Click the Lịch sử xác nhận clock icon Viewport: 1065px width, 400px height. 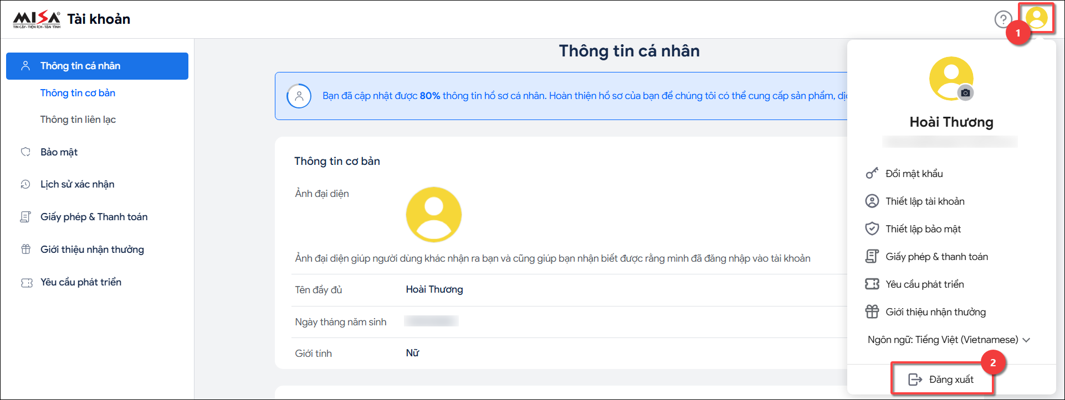coord(25,184)
